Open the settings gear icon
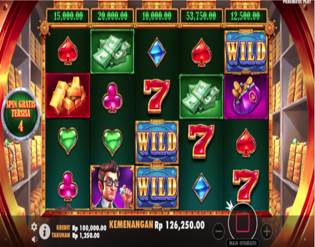Image resolution: width=315 pixels, height=247 pixels. click(x=34, y=227)
